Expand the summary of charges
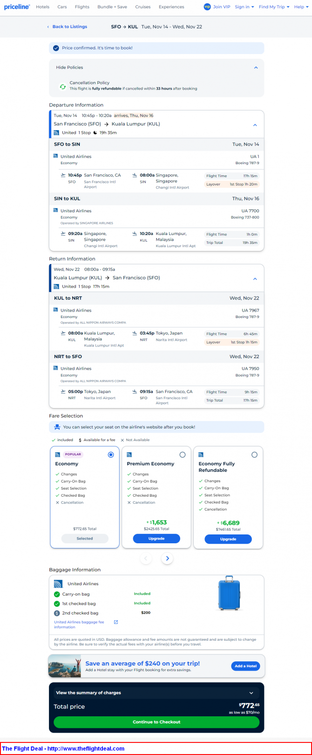The height and width of the screenshot is (755, 312). tap(251, 693)
